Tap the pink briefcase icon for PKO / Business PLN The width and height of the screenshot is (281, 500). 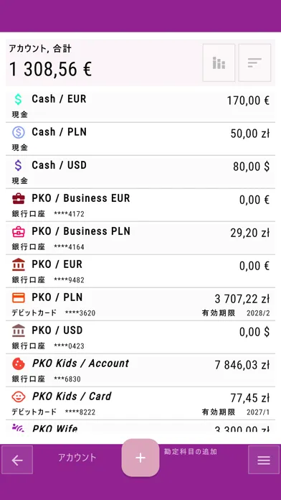point(19,232)
